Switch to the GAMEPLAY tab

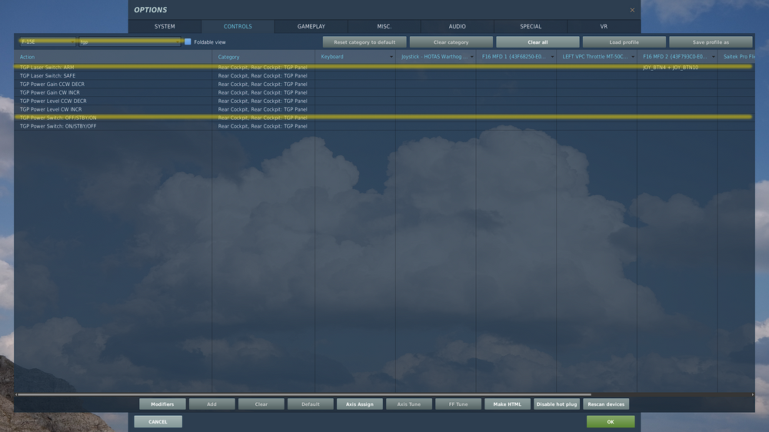311,26
